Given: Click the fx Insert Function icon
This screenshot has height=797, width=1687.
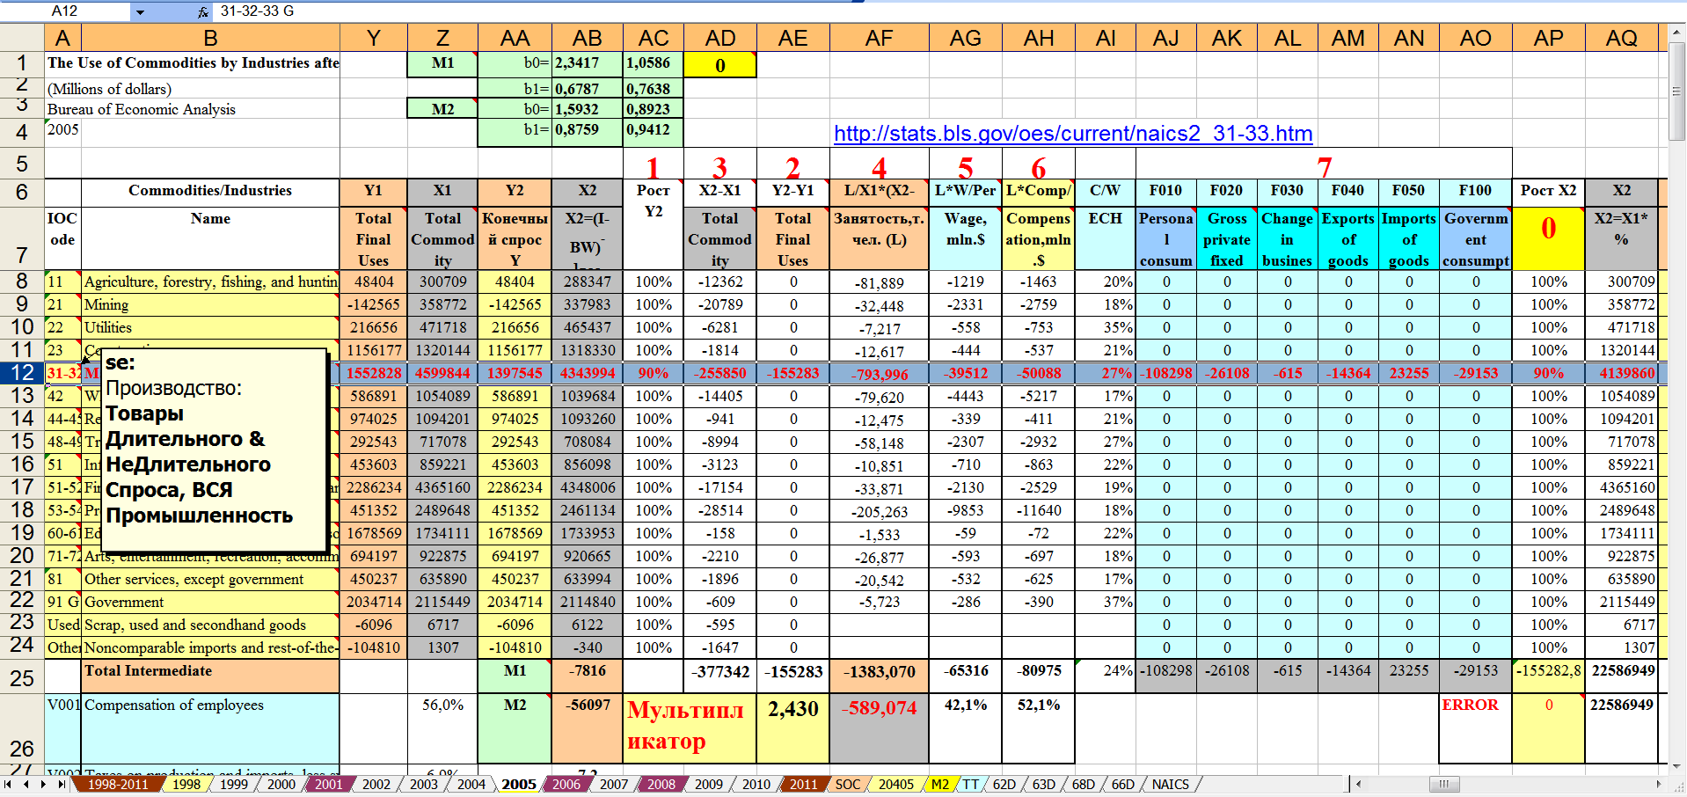Looking at the screenshot, I should tap(202, 11).
